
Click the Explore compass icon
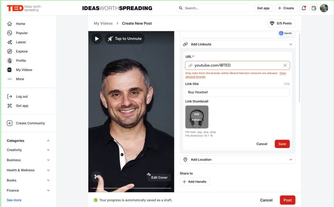pos(10,51)
